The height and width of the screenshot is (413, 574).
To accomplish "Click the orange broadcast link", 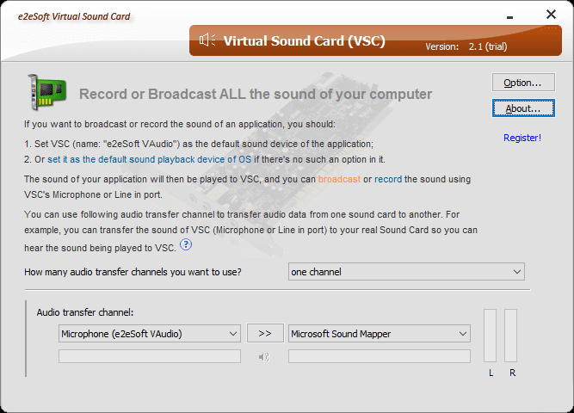I will click(x=339, y=179).
